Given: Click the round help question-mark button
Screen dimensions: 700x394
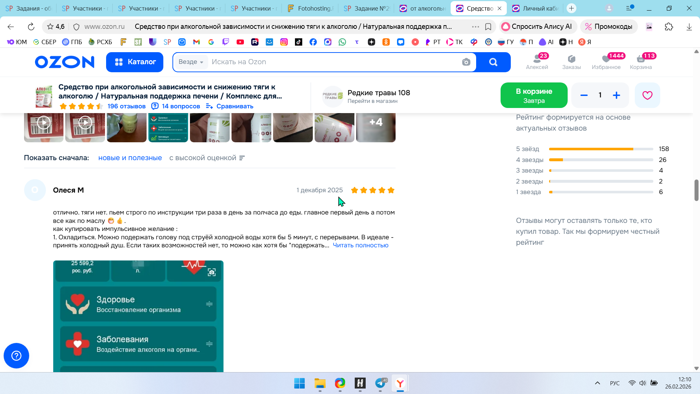Looking at the screenshot, I should tap(16, 356).
